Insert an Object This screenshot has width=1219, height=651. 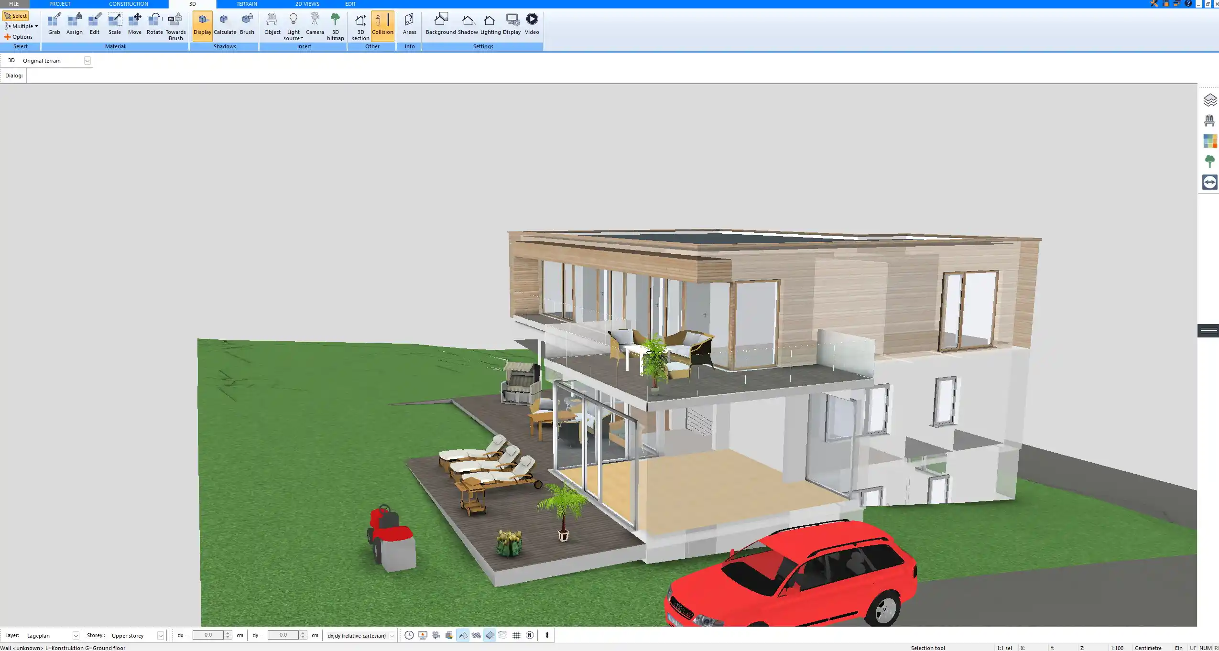(x=272, y=24)
